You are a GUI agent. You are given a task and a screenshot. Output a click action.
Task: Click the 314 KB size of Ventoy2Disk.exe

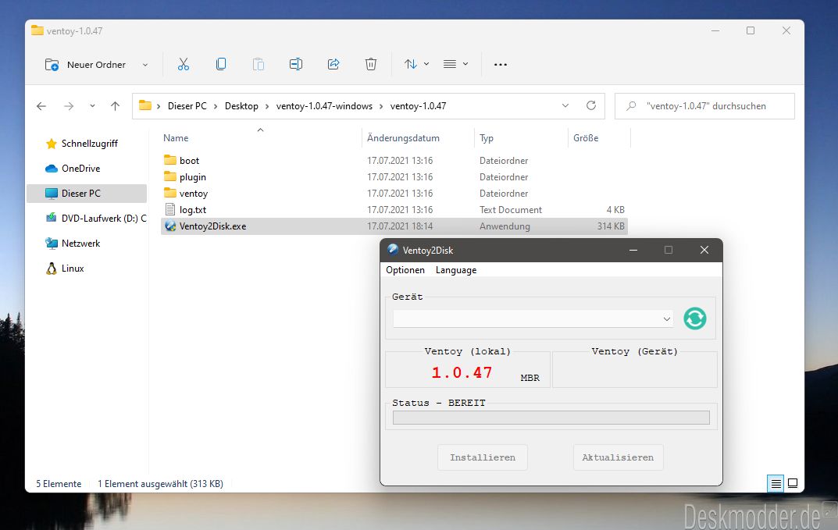611,226
